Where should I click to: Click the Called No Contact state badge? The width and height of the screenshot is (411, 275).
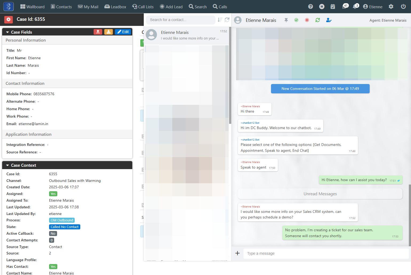[x=65, y=227]
